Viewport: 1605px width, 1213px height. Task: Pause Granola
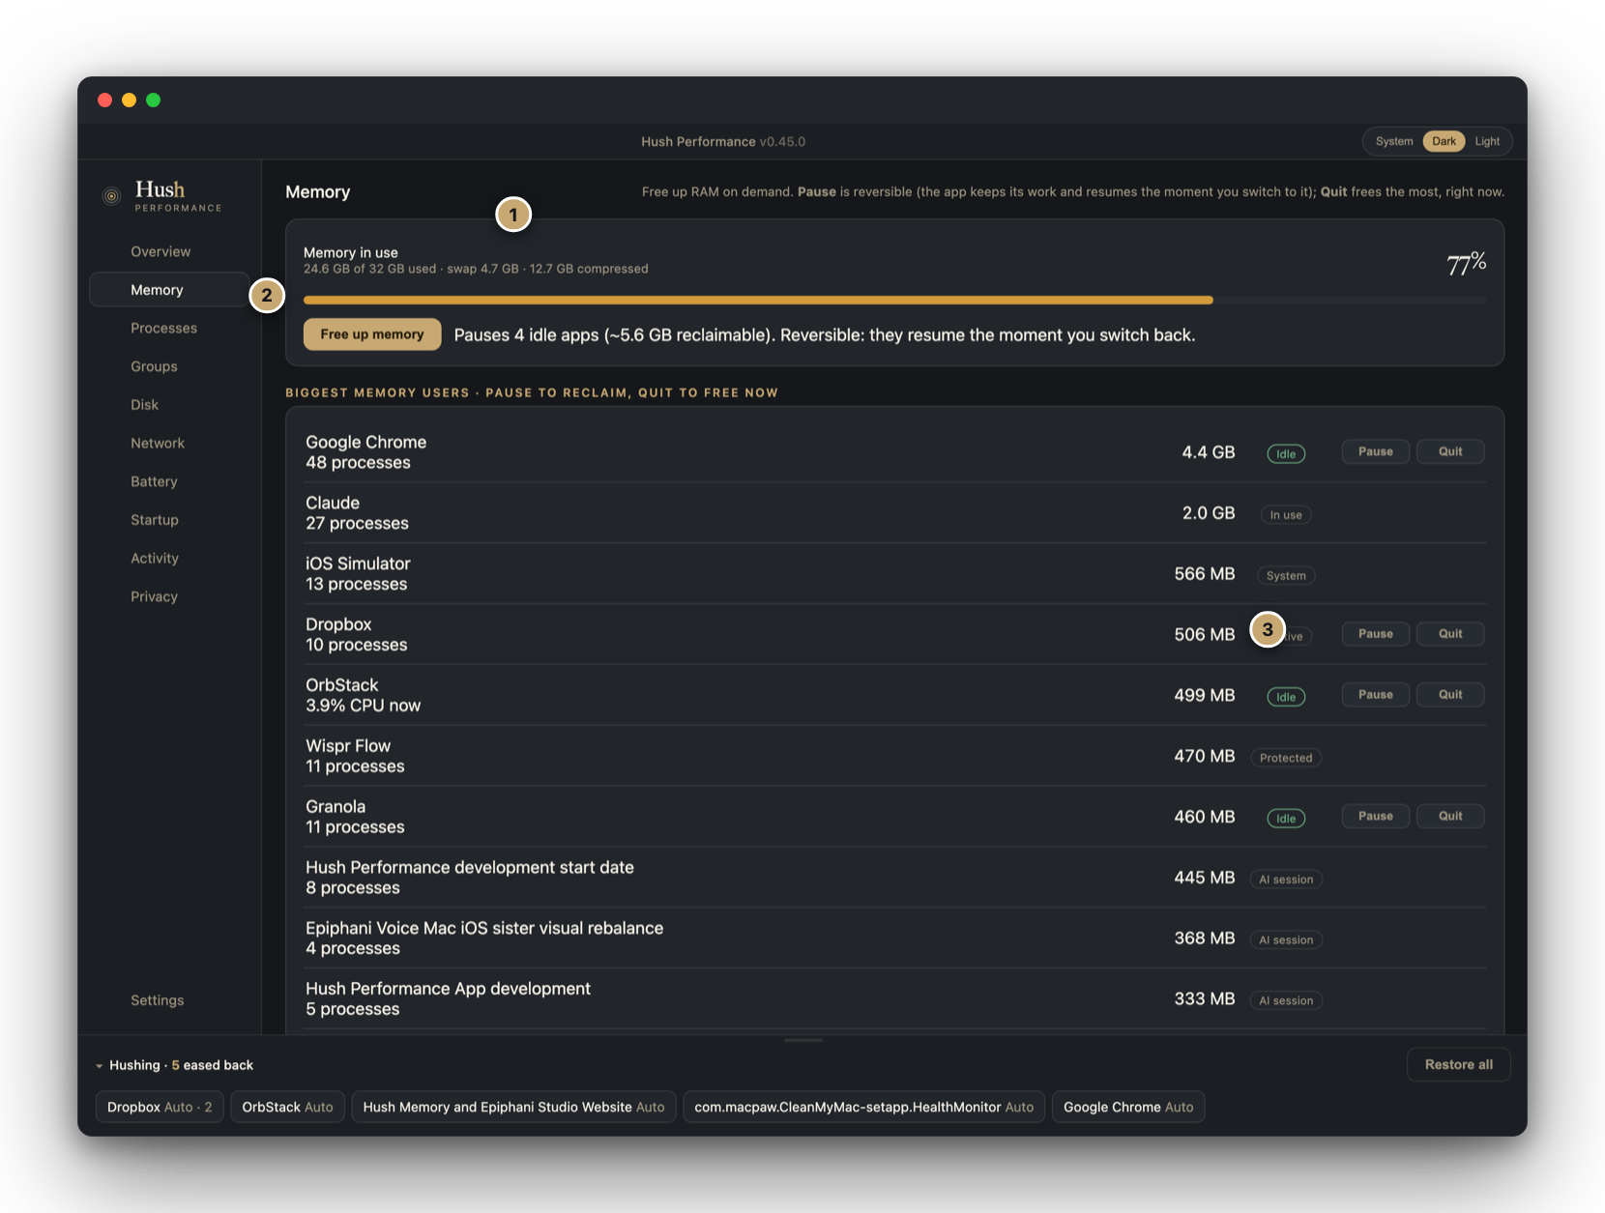coord(1375,817)
